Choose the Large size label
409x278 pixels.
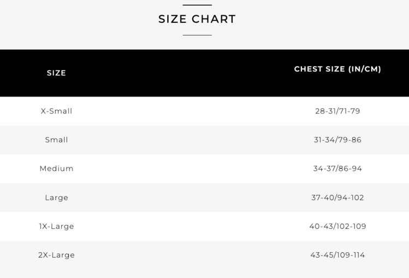pyautogui.click(x=56, y=198)
